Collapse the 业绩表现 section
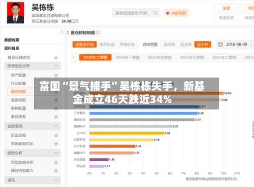The width and height of the screenshot is (254, 187). [x=33, y=126]
